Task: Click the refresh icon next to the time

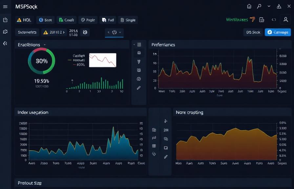Action: (85, 32)
